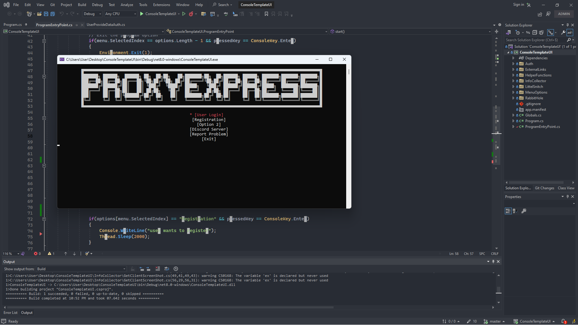Toggle bookmark on current line icon
This screenshot has height=325, width=578.
pos(266,14)
